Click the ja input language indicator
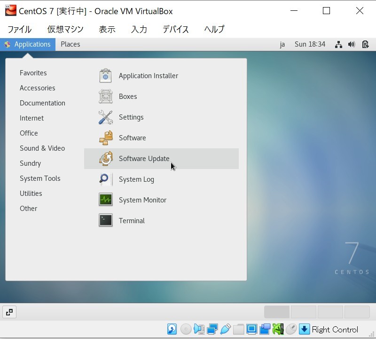This screenshot has width=376, height=339. [282, 44]
